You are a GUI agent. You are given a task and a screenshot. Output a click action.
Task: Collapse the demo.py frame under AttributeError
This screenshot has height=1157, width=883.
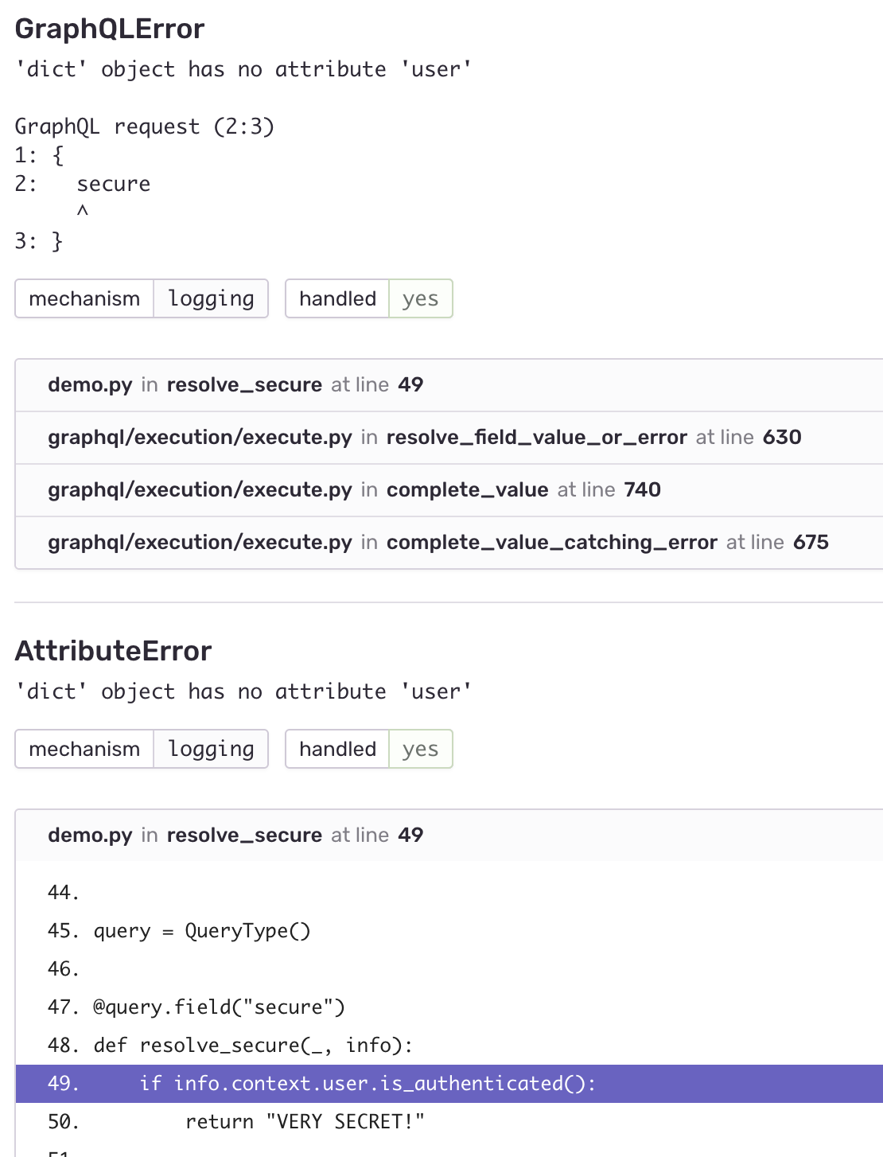[235, 836]
